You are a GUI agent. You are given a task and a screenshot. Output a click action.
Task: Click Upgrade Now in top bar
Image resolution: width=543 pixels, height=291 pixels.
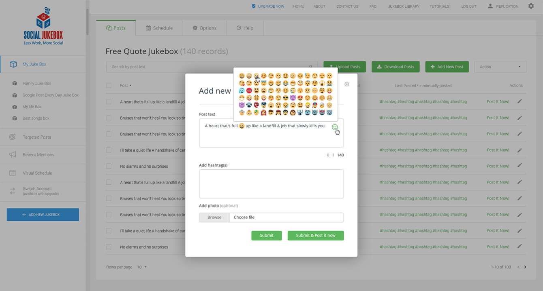pyautogui.click(x=268, y=6)
